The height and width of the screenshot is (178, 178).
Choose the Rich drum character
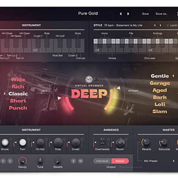pos(18,87)
